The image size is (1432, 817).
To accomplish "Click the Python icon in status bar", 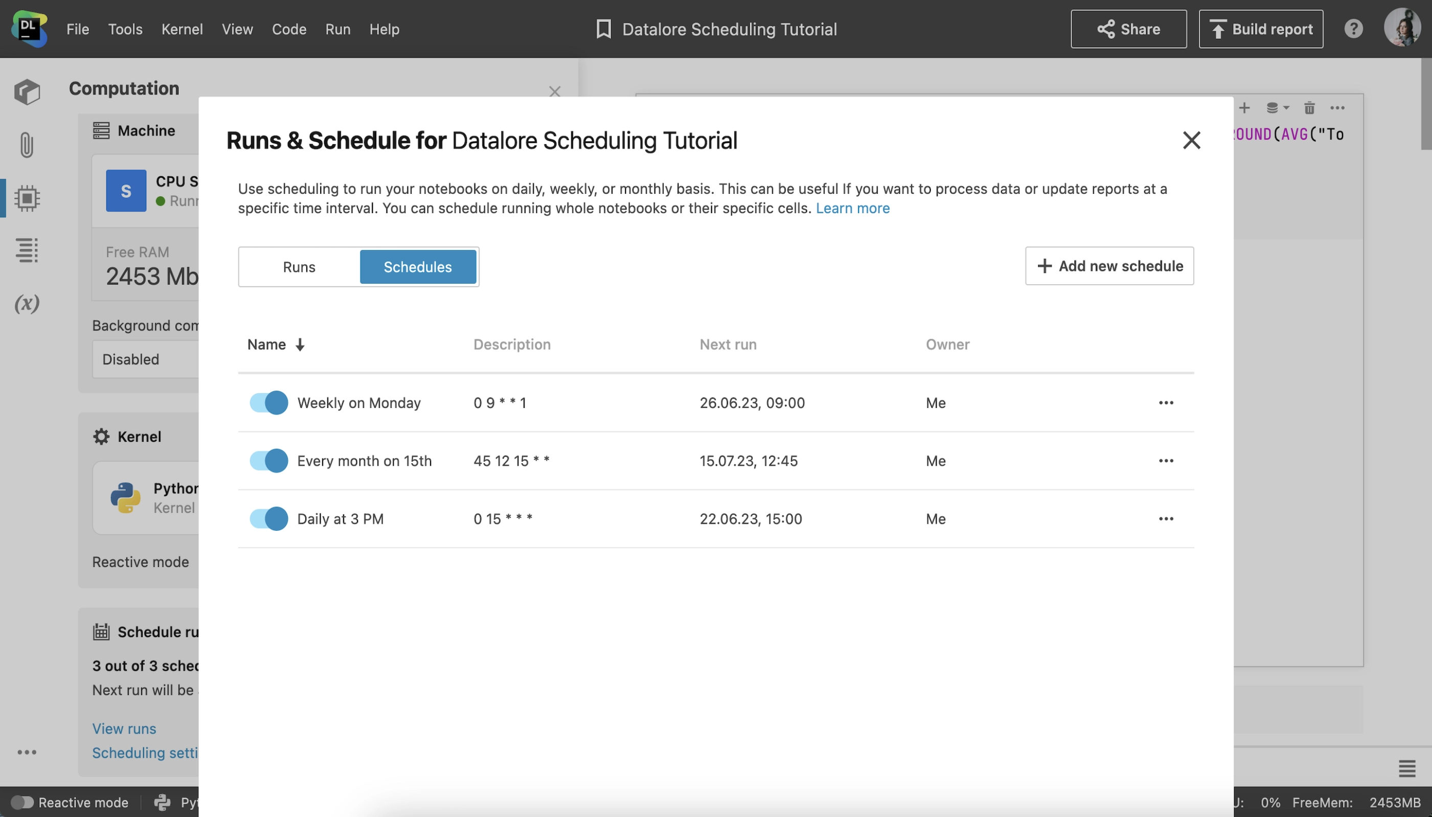I will point(162,803).
